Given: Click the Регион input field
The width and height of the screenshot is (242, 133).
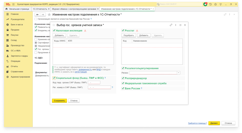Looking at the screenshot, I should coord(153,73).
